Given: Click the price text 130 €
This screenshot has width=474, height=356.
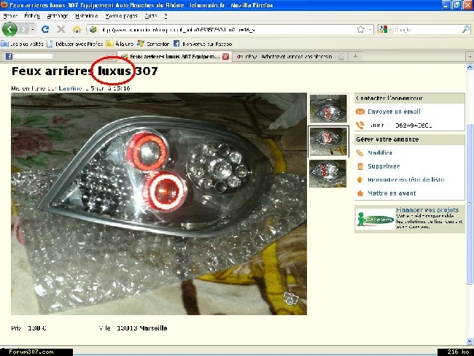Looking at the screenshot, I should click(37, 328).
